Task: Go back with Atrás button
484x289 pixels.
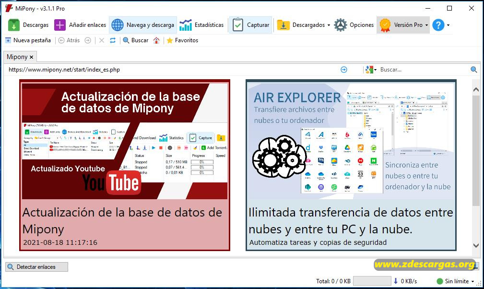Action: [69, 40]
